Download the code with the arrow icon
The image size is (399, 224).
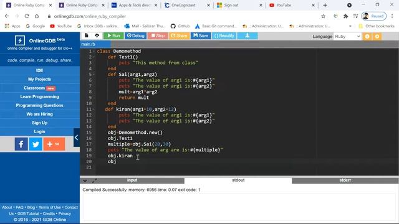pyautogui.click(x=248, y=35)
